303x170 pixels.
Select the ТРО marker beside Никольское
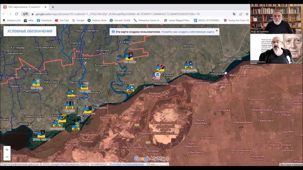(x=131, y=88)
